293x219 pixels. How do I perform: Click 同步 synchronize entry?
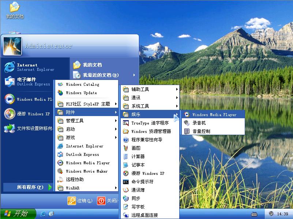tap(150, 198)
